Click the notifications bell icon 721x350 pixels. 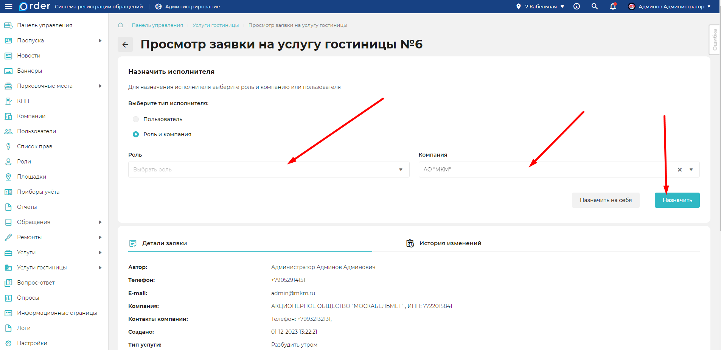[x=613, y=6]
